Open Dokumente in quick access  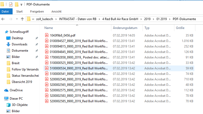click(20, 51)
